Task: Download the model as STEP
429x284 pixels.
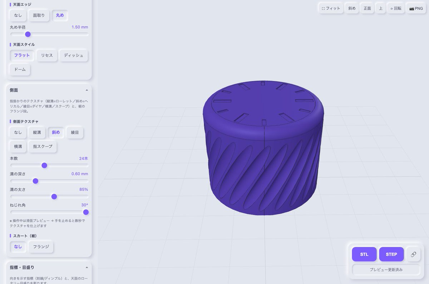Action: (391, 254)
